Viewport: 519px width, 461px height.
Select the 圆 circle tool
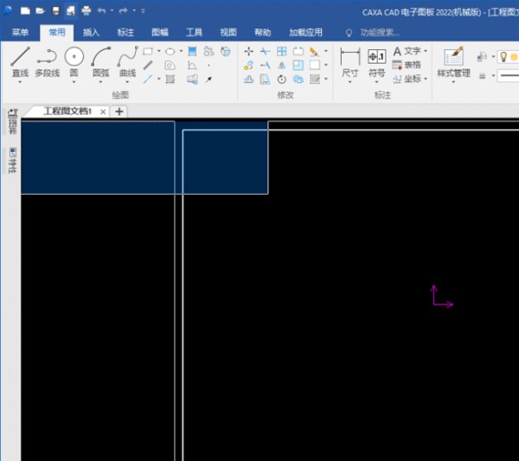[74, 62]
